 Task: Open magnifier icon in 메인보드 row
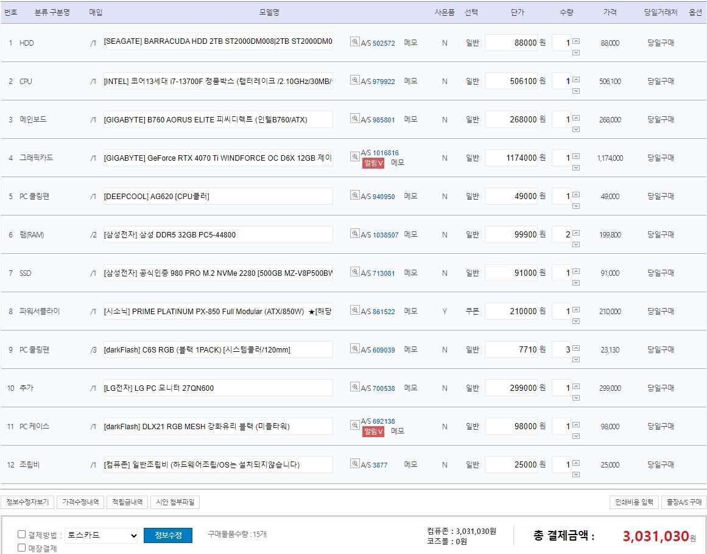point(355,118)
